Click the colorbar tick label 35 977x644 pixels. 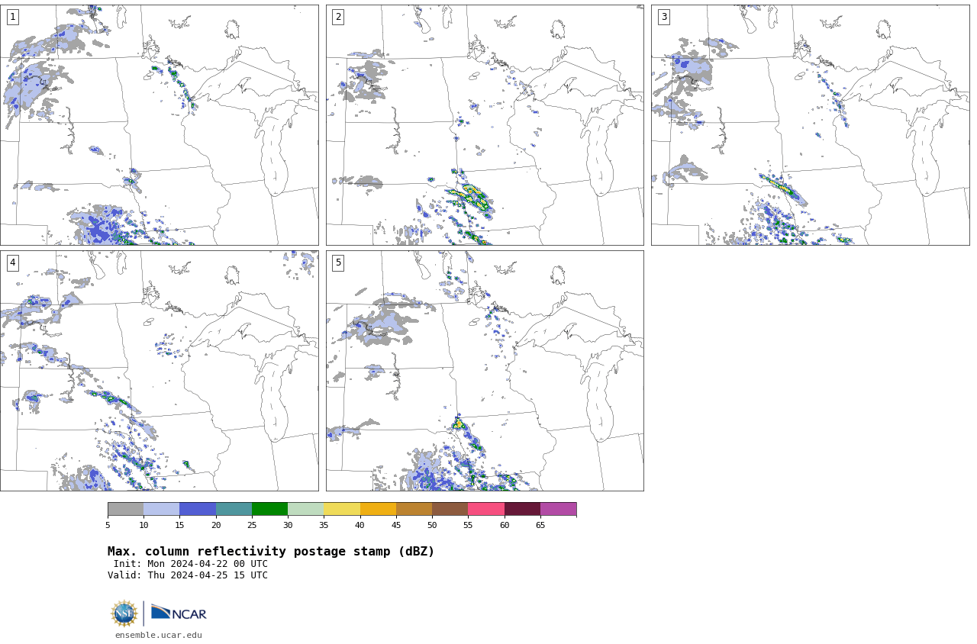324,525
